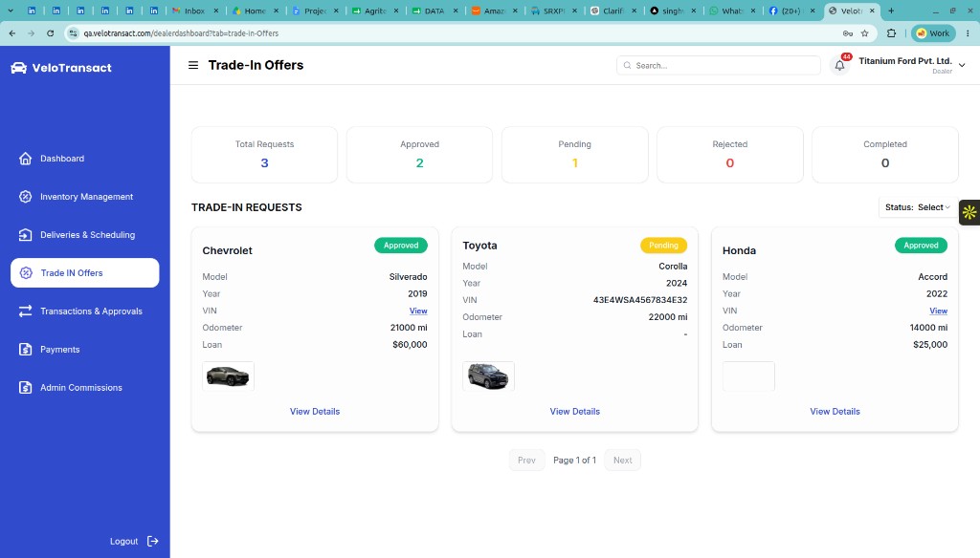Image resolution: width=980 pixels, height=558 pixels.
Task: Open the browser tab search dropdown
Action: coord(11,11)
